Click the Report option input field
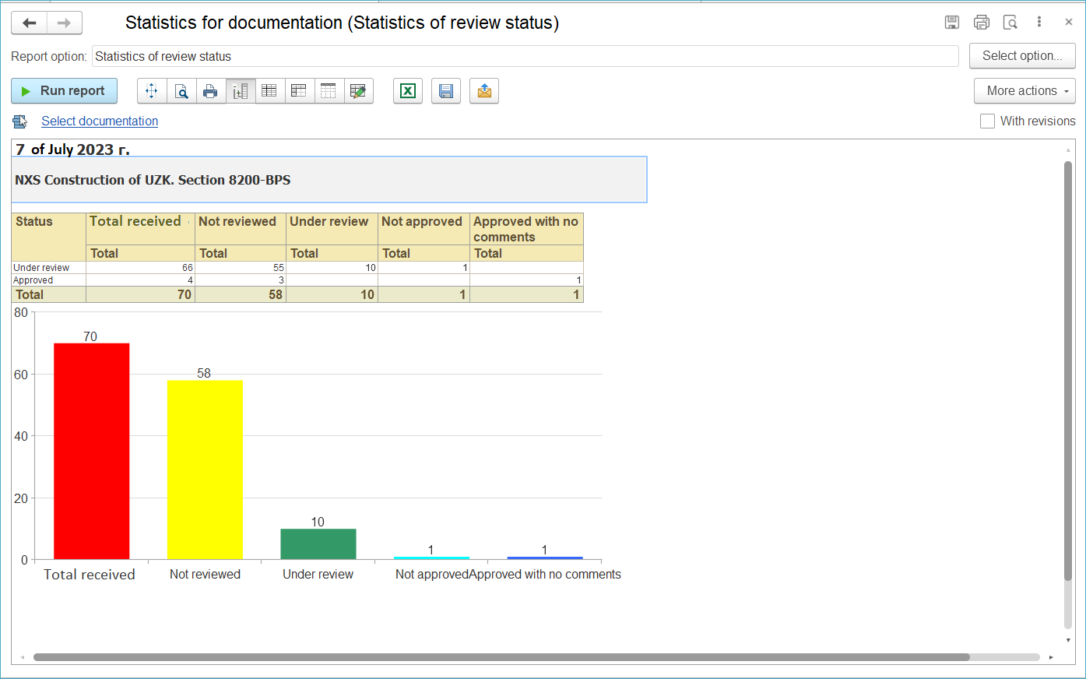This screenshot has height=679, width=1086. 525,56
